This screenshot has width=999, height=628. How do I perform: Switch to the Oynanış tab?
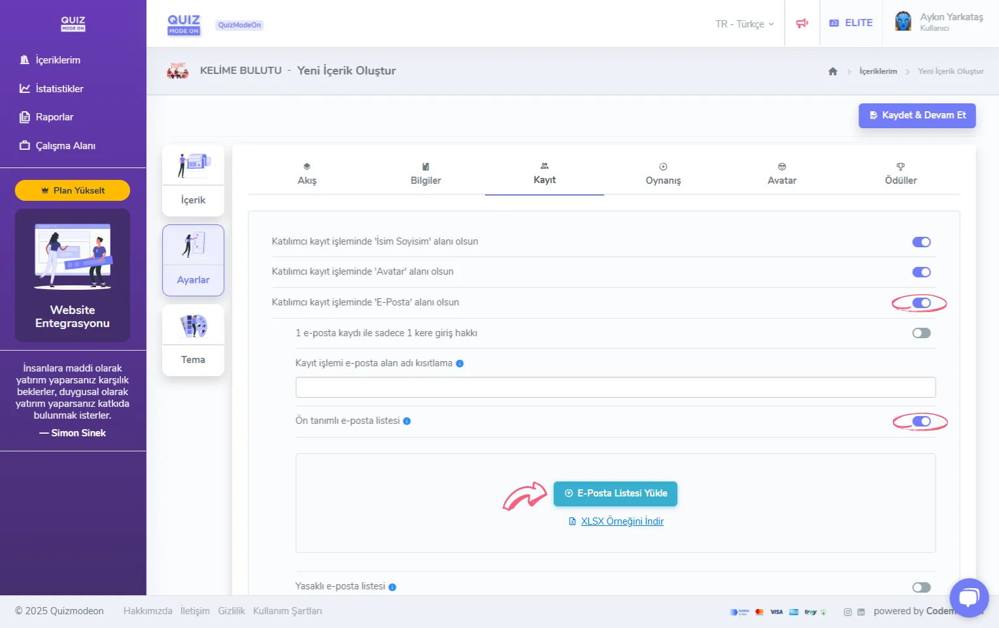click(663, 174)
